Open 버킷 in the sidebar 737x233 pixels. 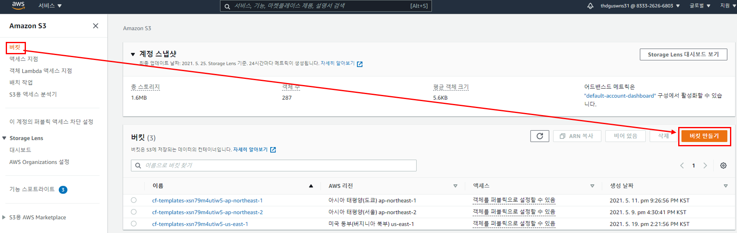click(15, 48)
